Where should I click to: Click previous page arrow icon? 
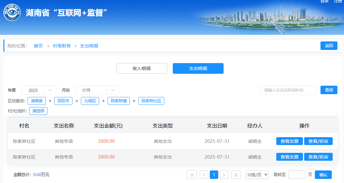click(x=204, y=175)
